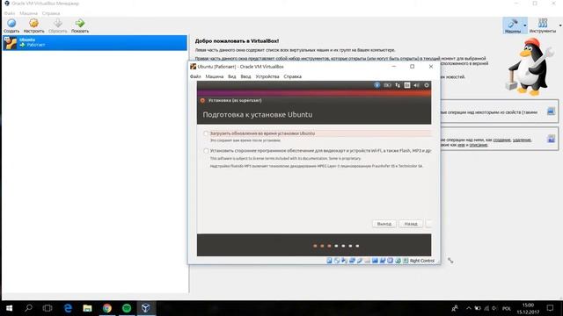Open the Windows notification center icon

click(550, 308)
